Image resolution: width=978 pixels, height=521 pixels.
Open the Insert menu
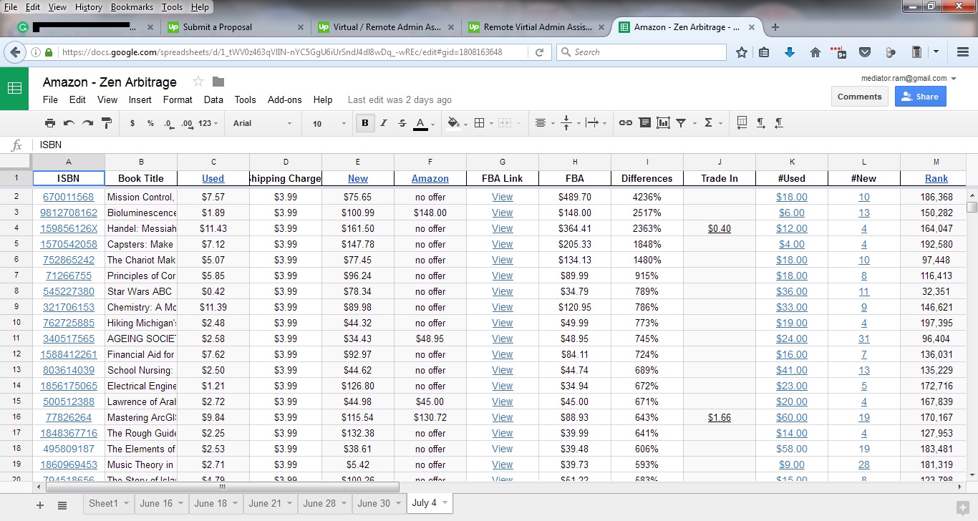click(140, 99)
